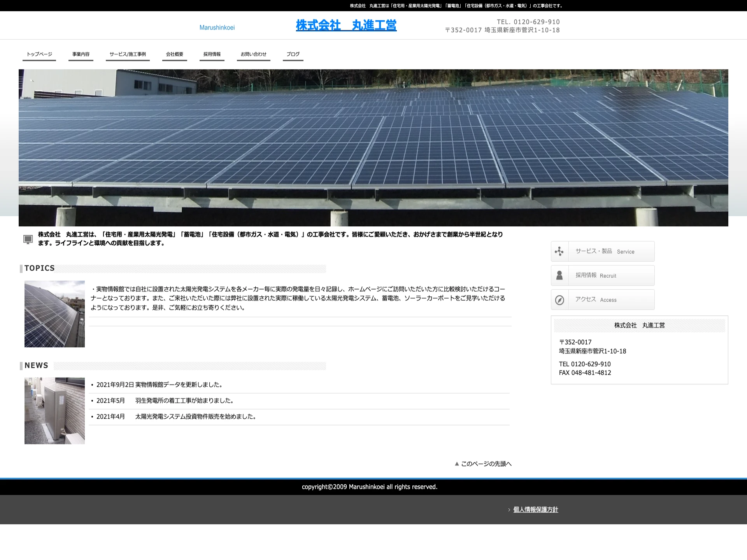This screenshot has height=560, width=747.
Task: Open the トップページ navigation tab
Action: (39, 54)
